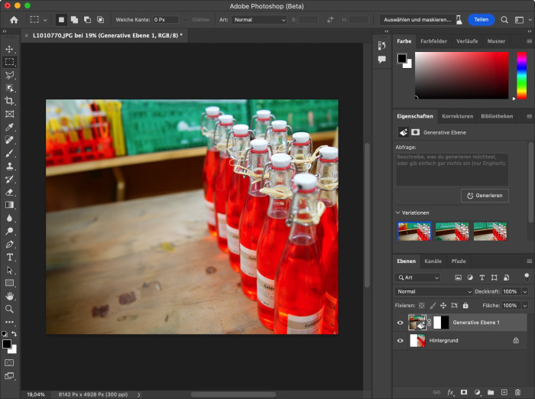Image resolution: width=535 pixels, height=399 pixels.
Task: Select the Object Selection tool
Action: tap(9, 88)
